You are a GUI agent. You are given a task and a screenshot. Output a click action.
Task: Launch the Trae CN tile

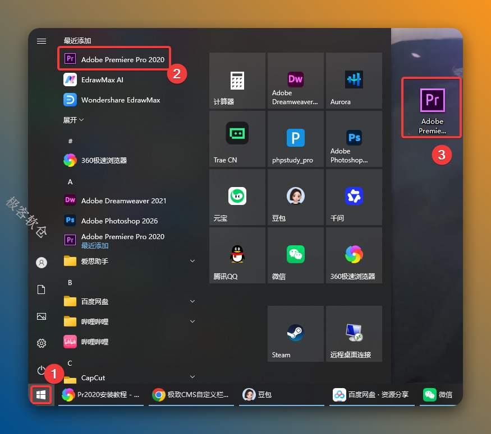pos(237,139)
